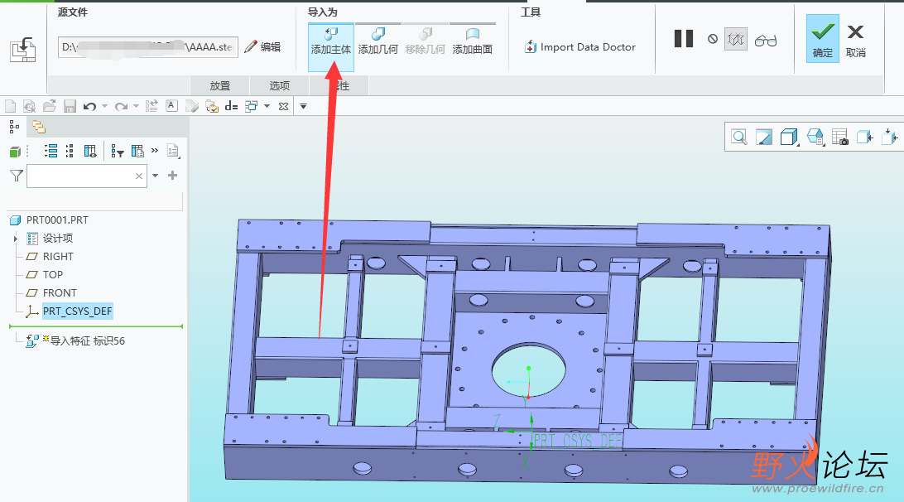Screen dimensions: 904x502
Task: Click the view manager camera-table icon
Action: [x=840, y=138]
